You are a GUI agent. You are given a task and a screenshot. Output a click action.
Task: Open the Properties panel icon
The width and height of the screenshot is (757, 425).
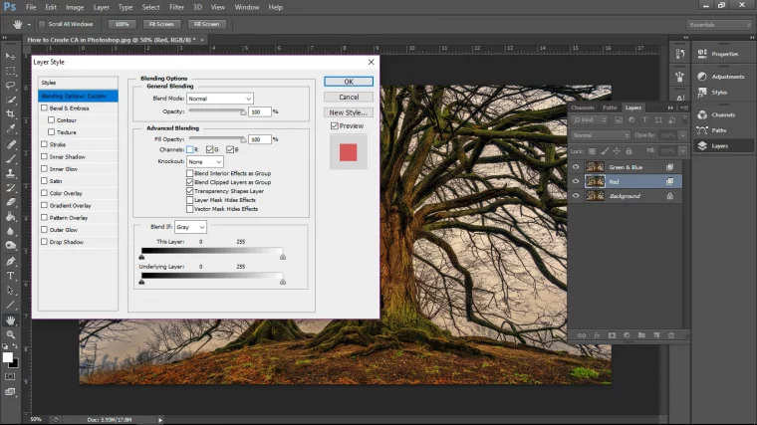coord(702,54)
